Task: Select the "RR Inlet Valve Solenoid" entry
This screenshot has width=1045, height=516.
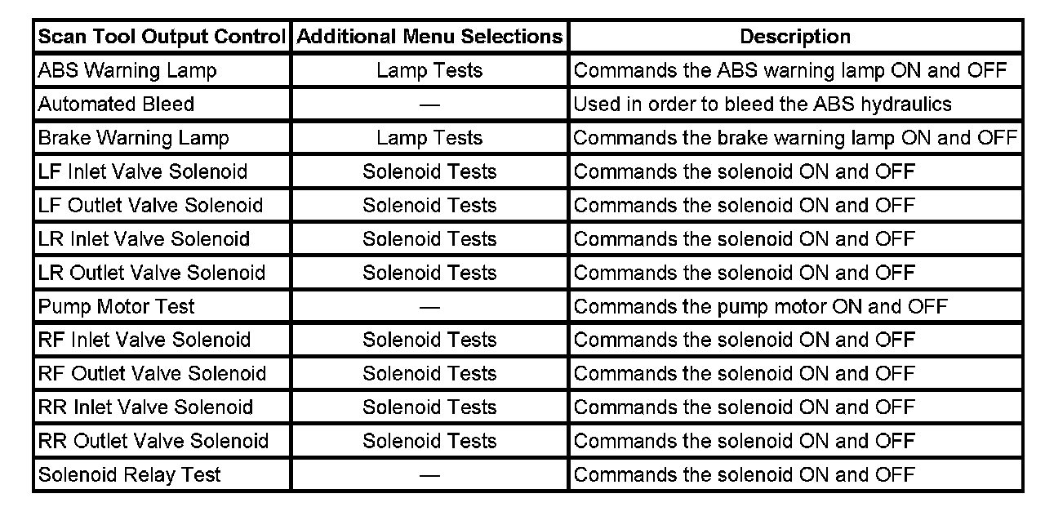Action: click(x=146, y=407)
